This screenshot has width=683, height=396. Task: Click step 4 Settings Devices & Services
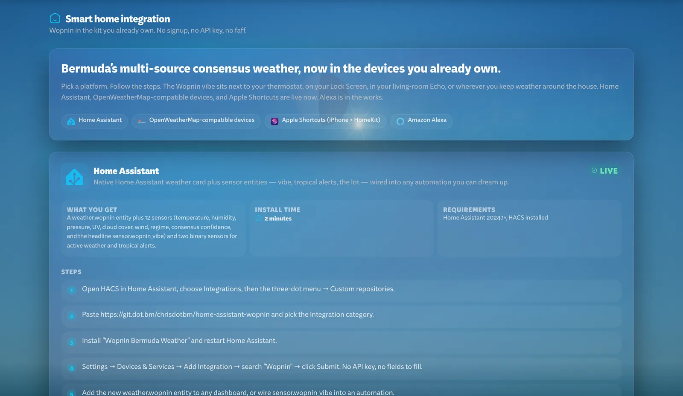click(341, 368)
